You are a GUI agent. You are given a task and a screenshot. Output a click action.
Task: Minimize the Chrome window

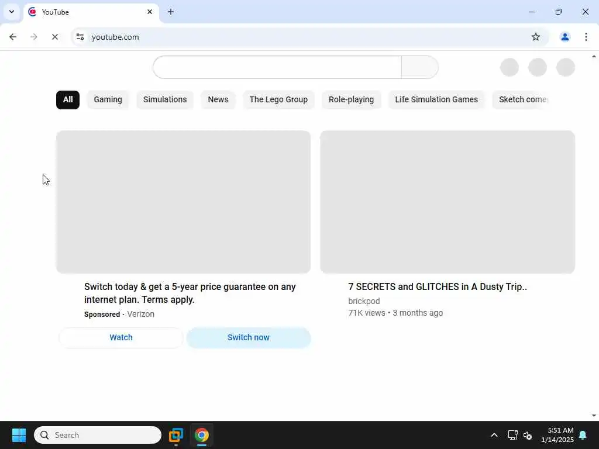pos(531,12)
